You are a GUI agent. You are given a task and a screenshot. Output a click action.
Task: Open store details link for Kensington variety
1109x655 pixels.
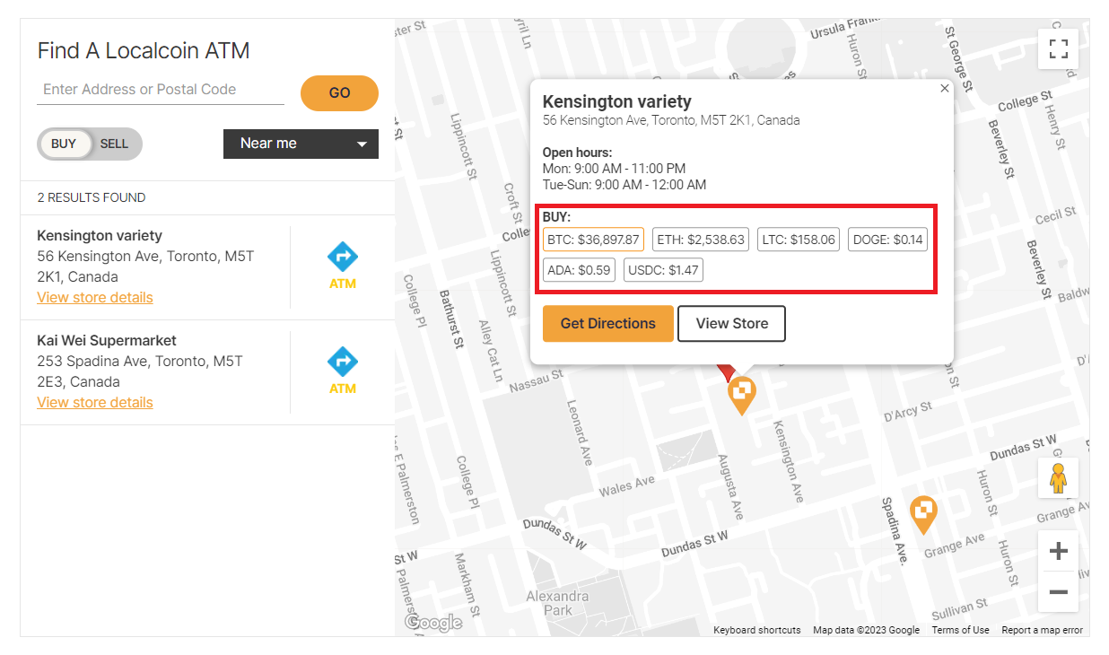pyautogui.click(x=95, y=297)
